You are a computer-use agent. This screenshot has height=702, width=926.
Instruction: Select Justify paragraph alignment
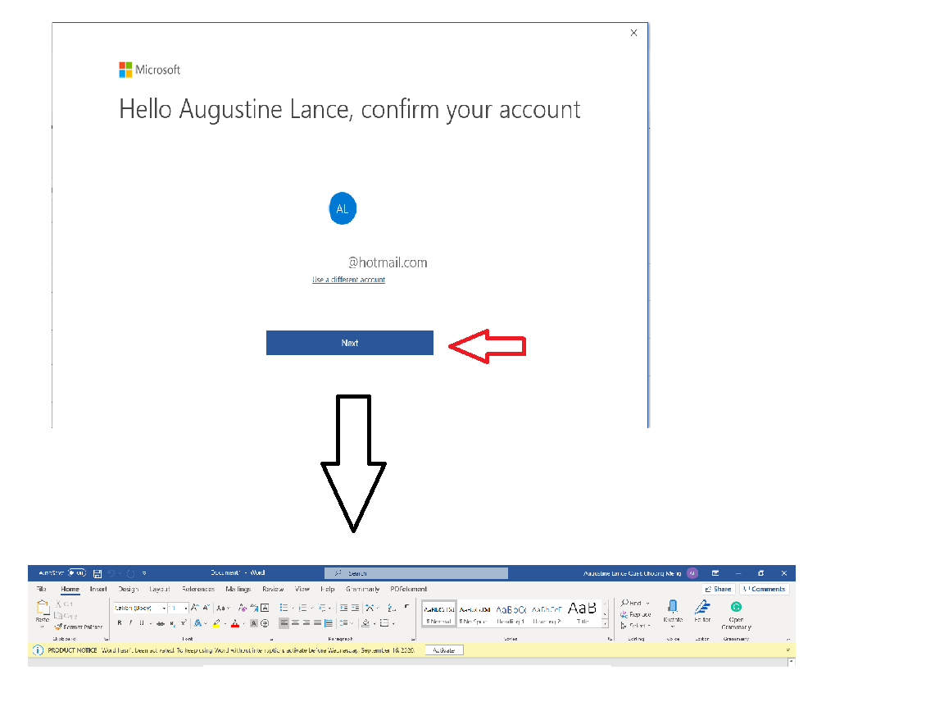point(317,622)
